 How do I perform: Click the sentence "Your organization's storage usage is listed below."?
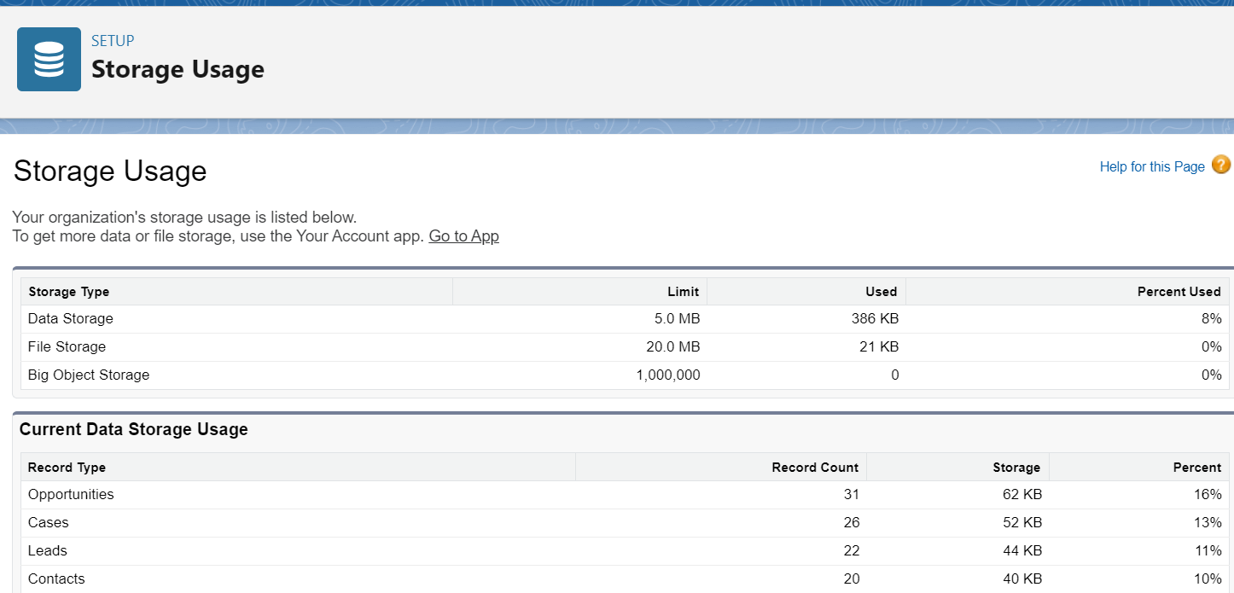click(x=184, y=217)
